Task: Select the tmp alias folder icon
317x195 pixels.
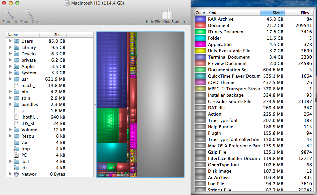Action: [x=16, y=149]
